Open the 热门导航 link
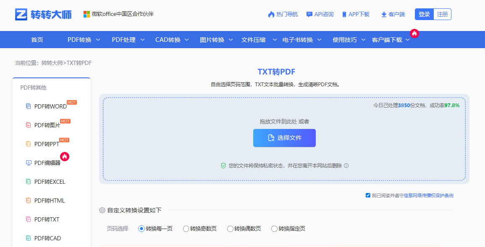 (x=287, y=15)
